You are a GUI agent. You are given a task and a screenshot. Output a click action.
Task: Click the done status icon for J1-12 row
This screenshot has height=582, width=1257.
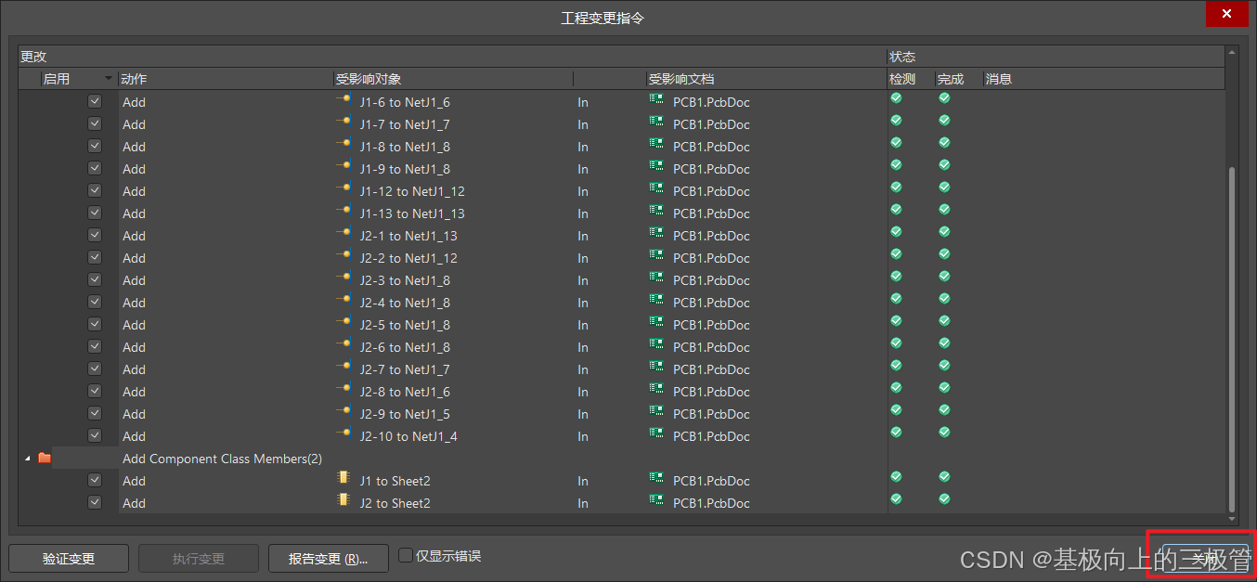[x=944, y=187]
